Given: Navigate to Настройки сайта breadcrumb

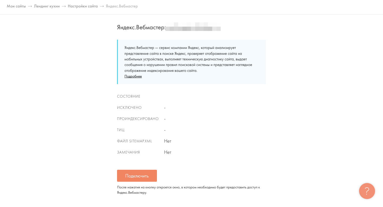Looking at the screenshot, I should pos(83,6).
